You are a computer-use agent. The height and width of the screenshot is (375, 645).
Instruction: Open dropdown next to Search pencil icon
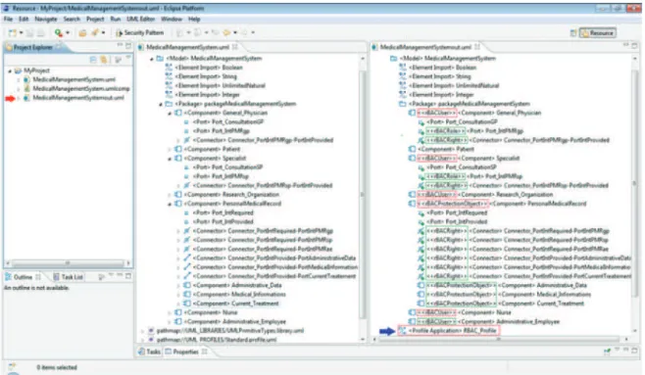pos(103,32)
